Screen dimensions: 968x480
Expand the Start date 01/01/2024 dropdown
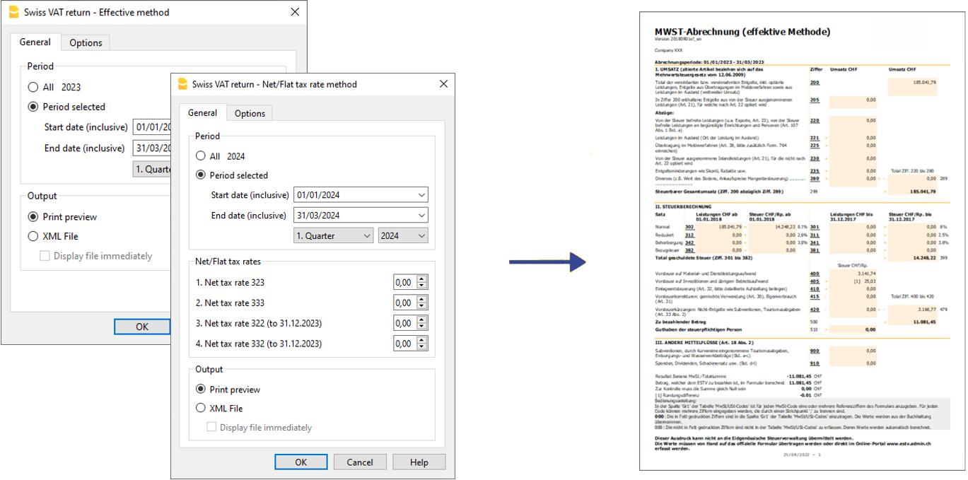(422, 195)
